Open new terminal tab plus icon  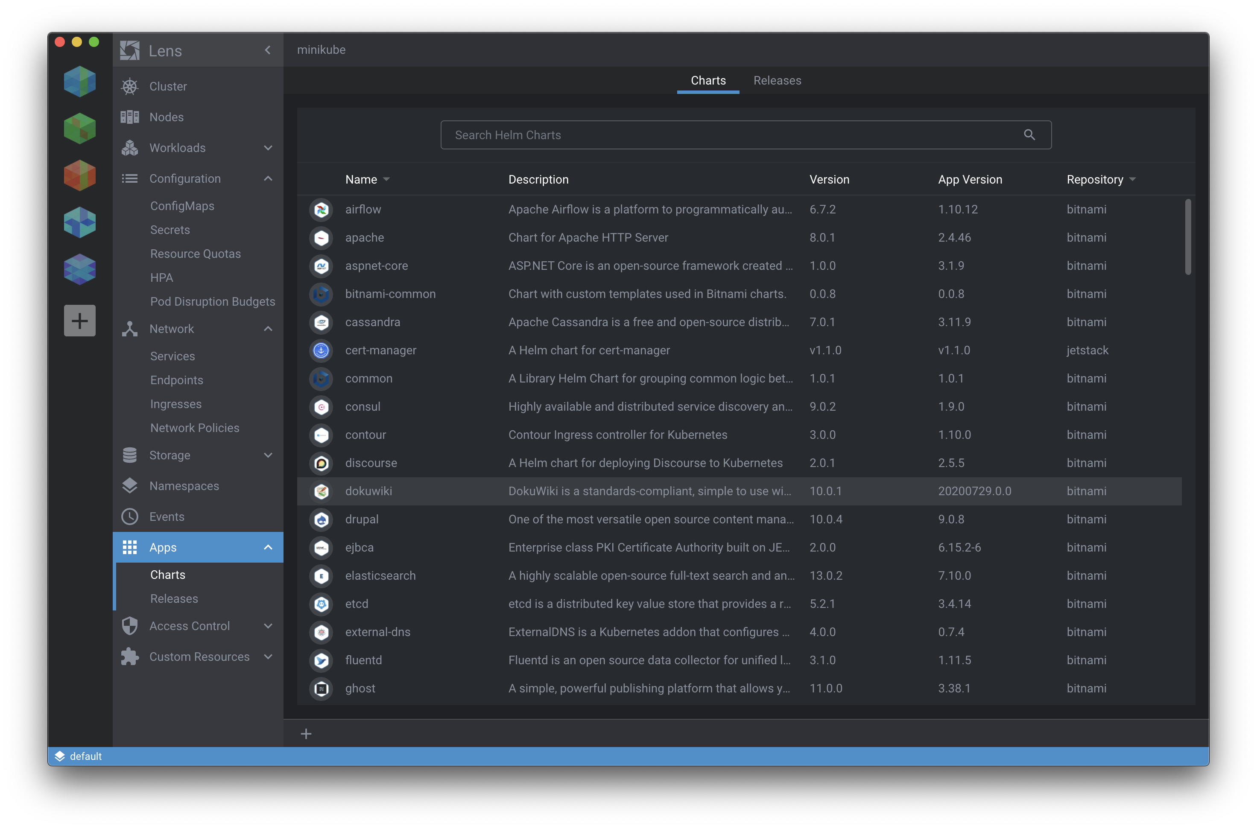tap(306, 734)
